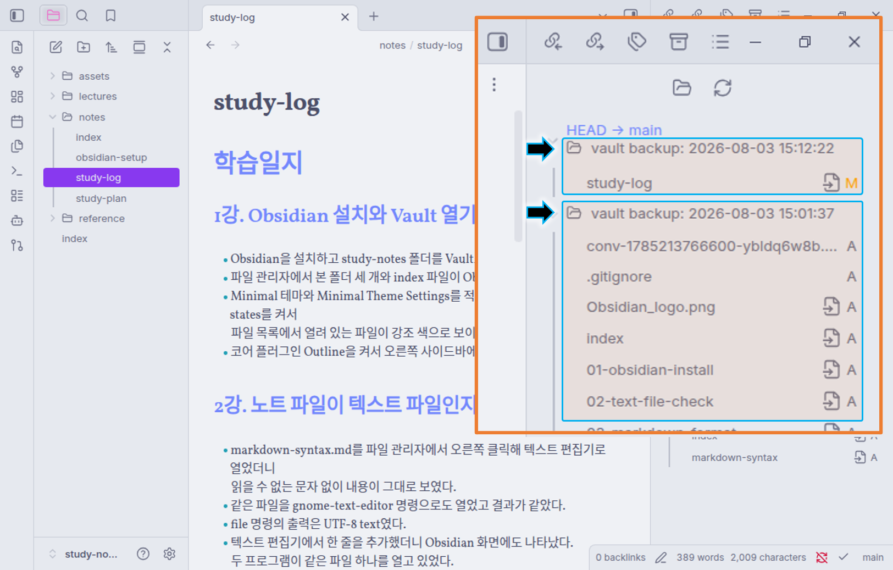Open the Outline tab list icon in the callout
The height and width of the screenshot is (570, 893).
coord(720,42)
